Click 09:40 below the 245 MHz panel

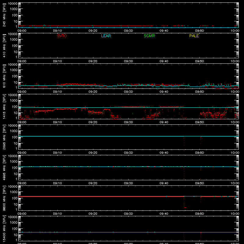(164, 31)
